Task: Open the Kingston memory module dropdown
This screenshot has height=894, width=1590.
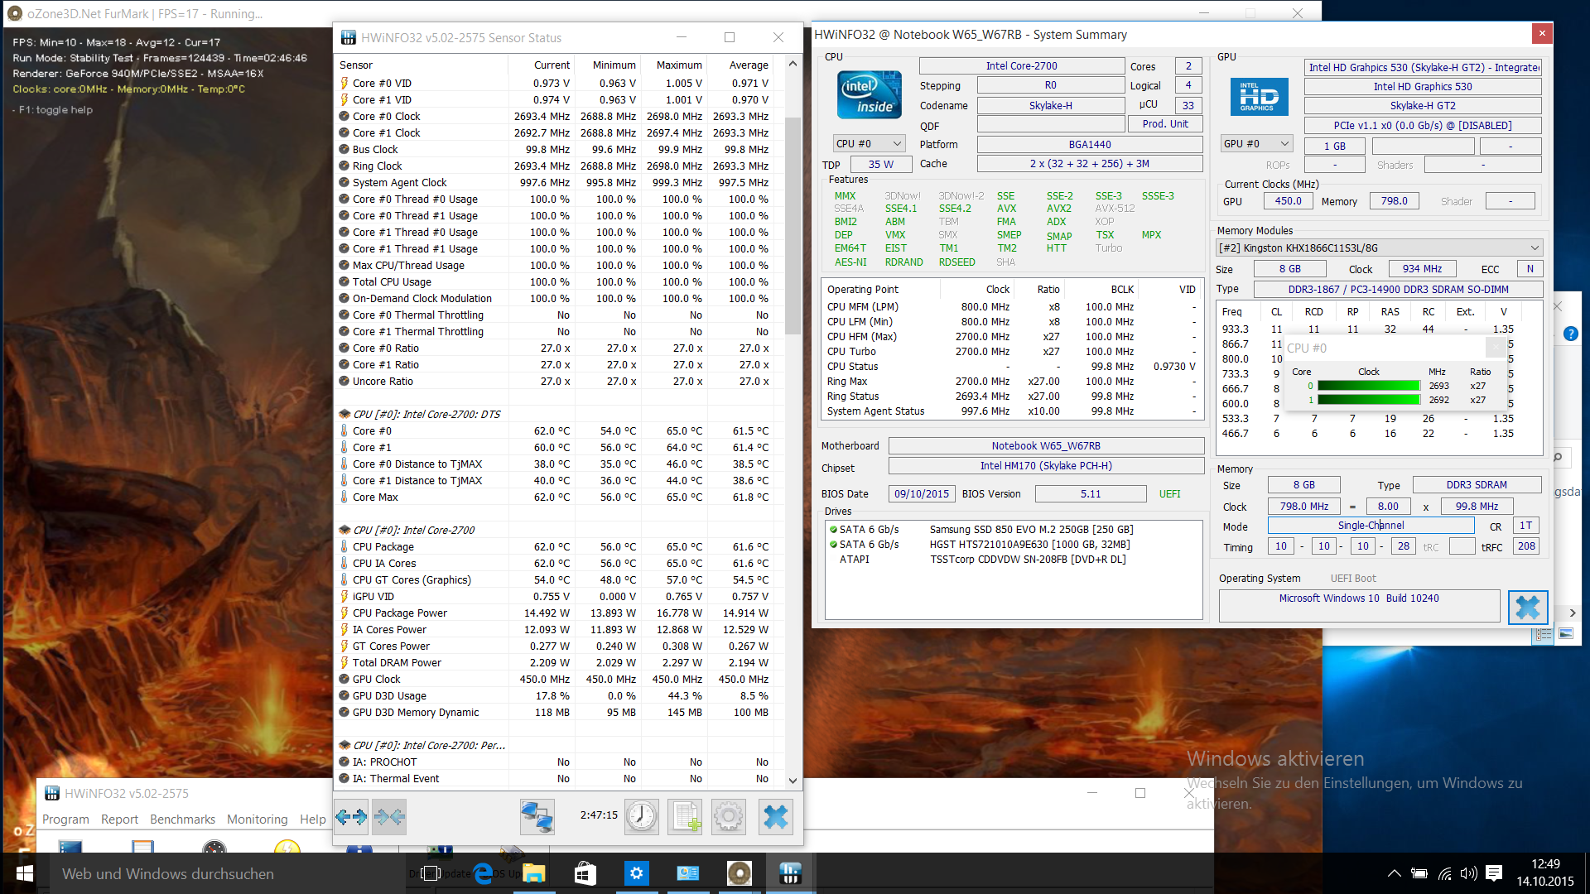Action: tap(1379, 248)
